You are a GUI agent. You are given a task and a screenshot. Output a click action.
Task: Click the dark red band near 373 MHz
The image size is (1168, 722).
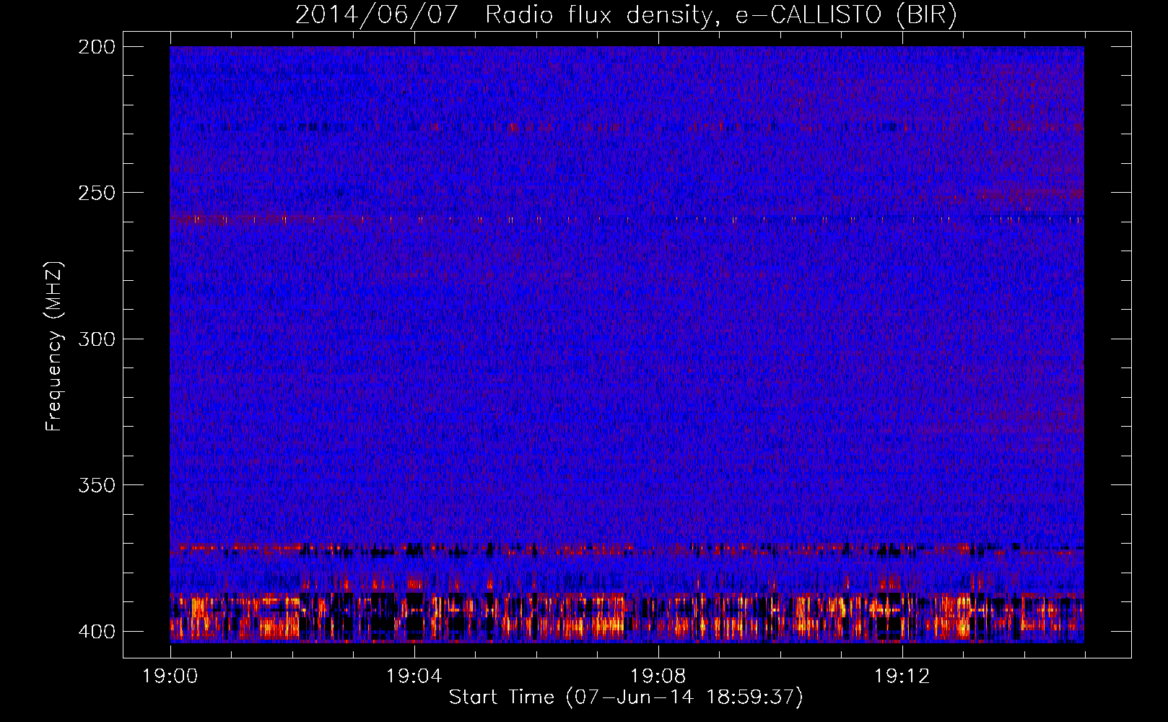click(x=627, y=549)
